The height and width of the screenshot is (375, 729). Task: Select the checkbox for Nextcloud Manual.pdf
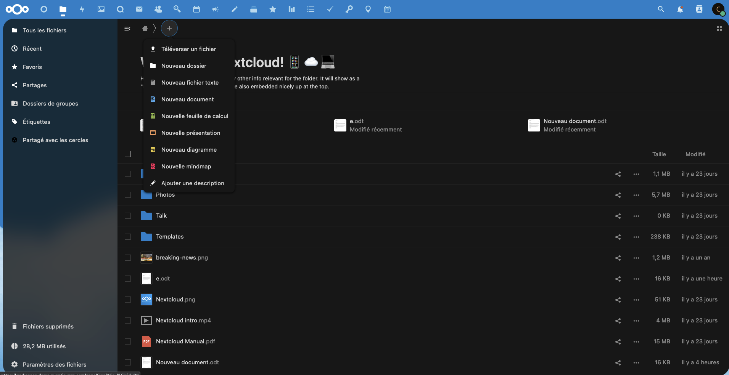pyautogui.click(x=128, y=341)
